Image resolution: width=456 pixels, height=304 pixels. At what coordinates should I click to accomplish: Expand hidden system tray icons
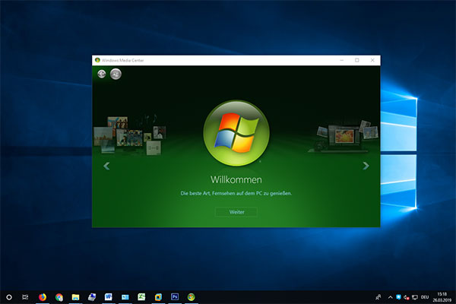tap(391, 297)
